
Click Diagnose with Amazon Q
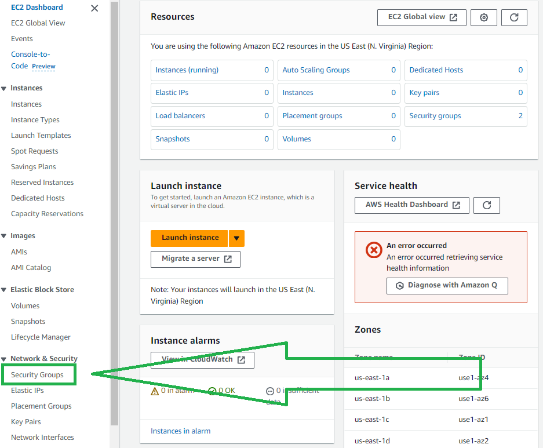click(x=447, y=286)
